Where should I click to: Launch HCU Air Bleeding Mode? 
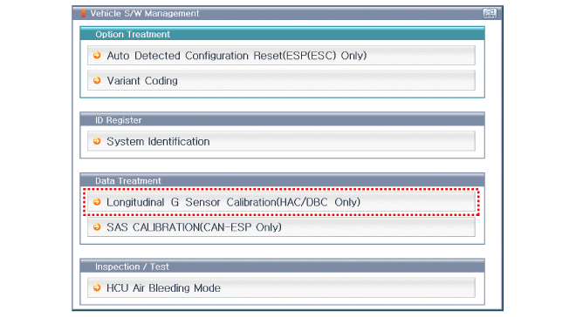(x=281, y=287)
